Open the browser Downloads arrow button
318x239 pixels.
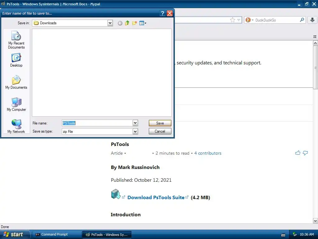click(x=312, y=20)
